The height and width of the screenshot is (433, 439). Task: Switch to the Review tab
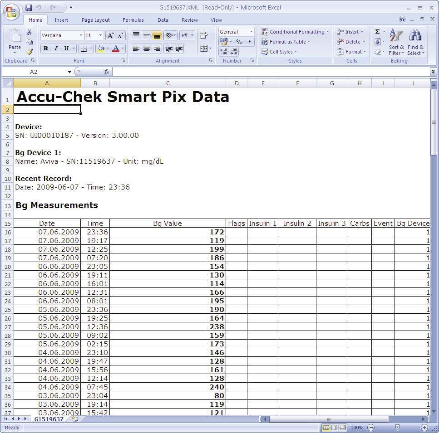(190, 20)
